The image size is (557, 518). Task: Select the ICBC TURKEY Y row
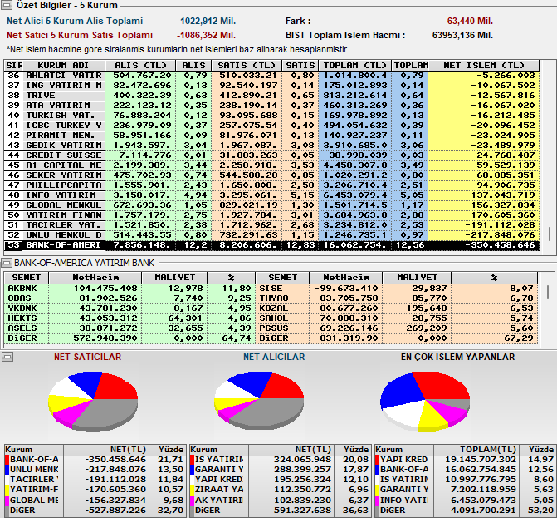(x=271, y=126)
